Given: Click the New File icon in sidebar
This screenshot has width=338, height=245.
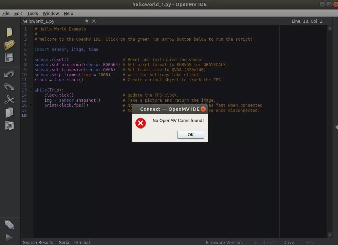Looking at the screenshot, I should [x=10, y=32].
